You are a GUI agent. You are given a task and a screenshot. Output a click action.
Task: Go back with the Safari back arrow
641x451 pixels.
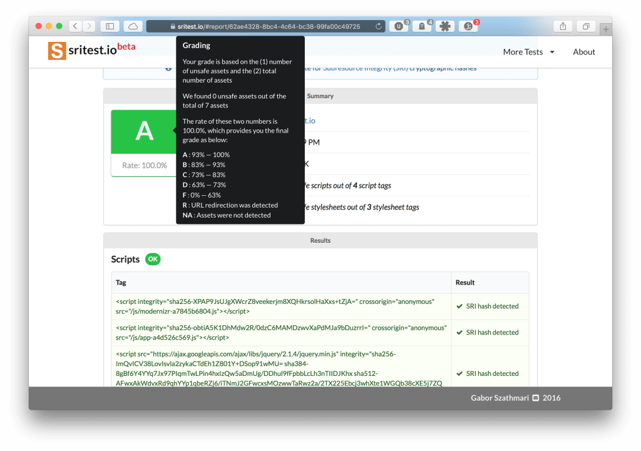coord(75,26)
